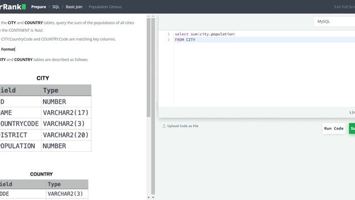Click the upload icon beside Upload Code
355x200 pixels.
pyautogui.click(x=164, y=126)
